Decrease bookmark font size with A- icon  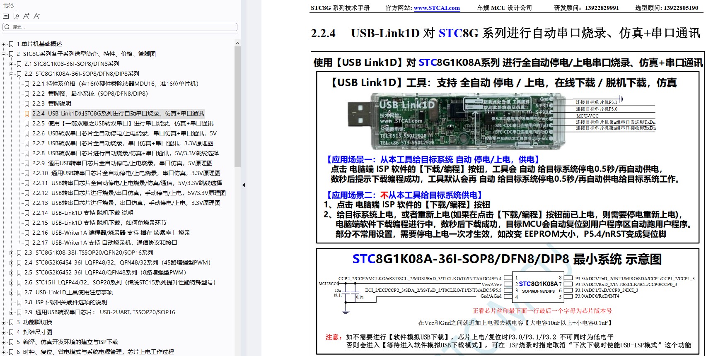pos(36,16)
